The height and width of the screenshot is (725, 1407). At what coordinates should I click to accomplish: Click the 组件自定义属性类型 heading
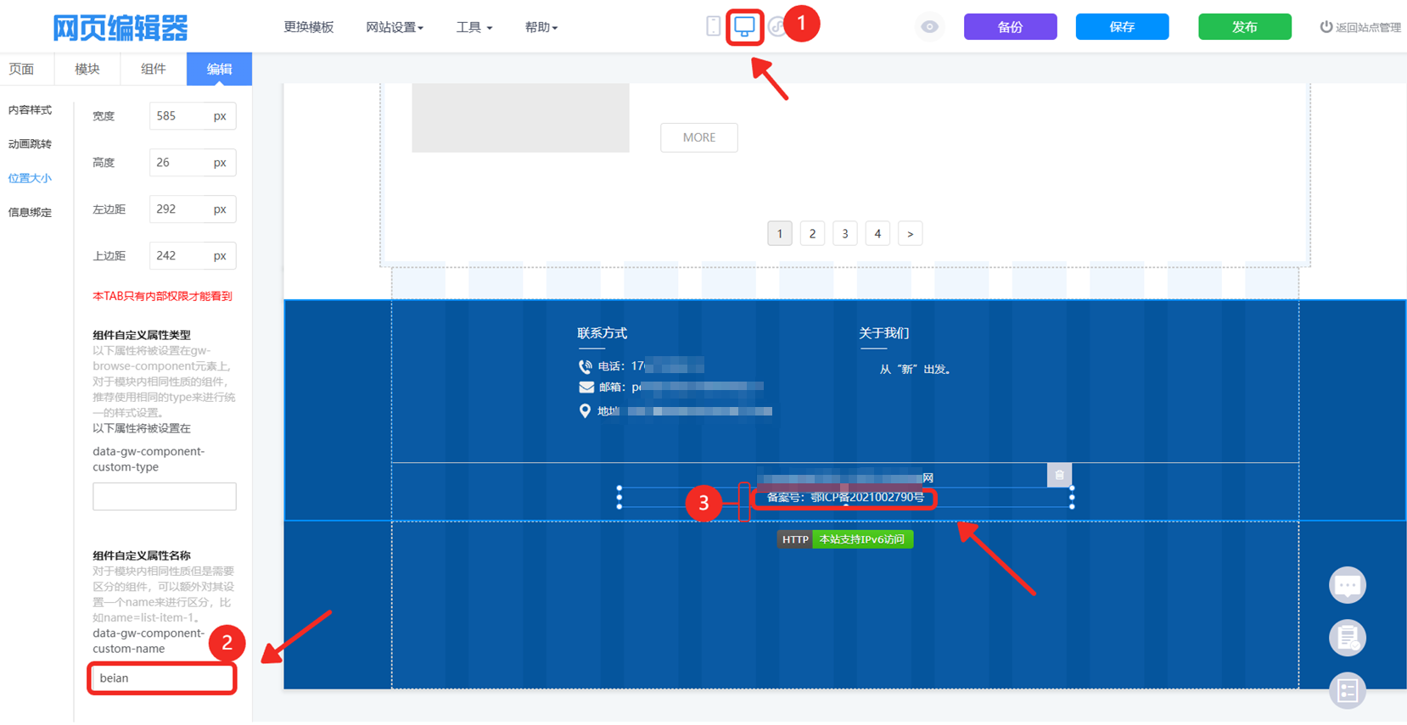[x=142, y=335]
